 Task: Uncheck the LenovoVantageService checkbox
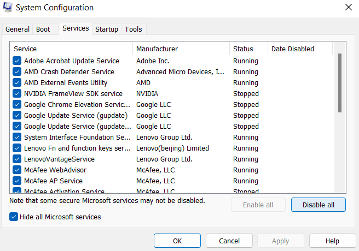coord(17,159)
